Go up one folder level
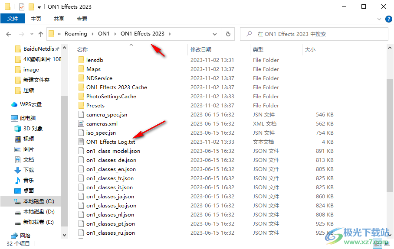The height and width of the screenshot is (249, 394). click(41, 34)
